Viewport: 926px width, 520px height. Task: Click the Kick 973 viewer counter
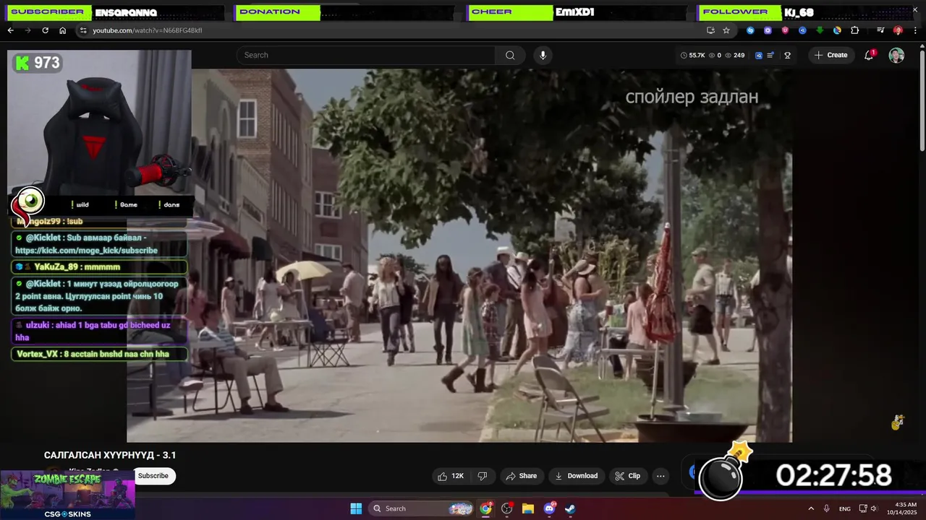38,63
